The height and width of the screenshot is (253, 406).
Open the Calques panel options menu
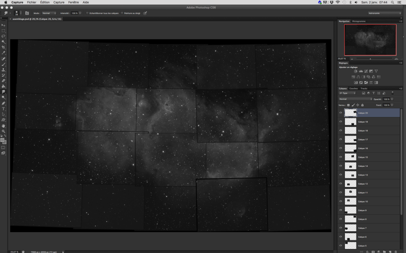[400, 89]
